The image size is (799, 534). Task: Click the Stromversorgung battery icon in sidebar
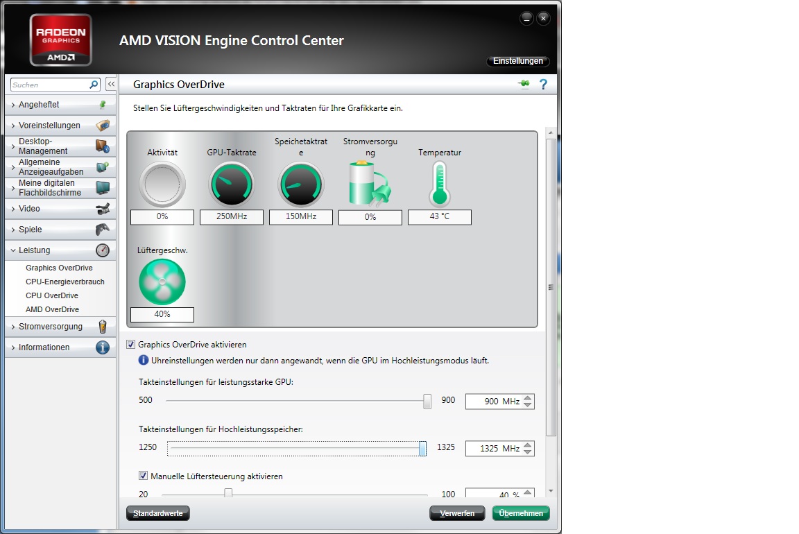(x=103, y=326)
